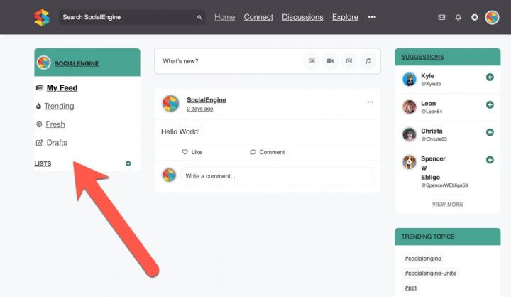Click the third icon in the What's new composer
Image resolution: width=511 pixels, height=297 pixels.
click(348, 61)
